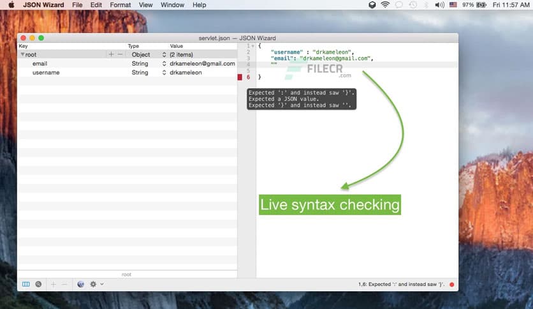Click the red error marker on line 6
The height and width of the screenshot is (309, 533).
click(x=240, y=77)
